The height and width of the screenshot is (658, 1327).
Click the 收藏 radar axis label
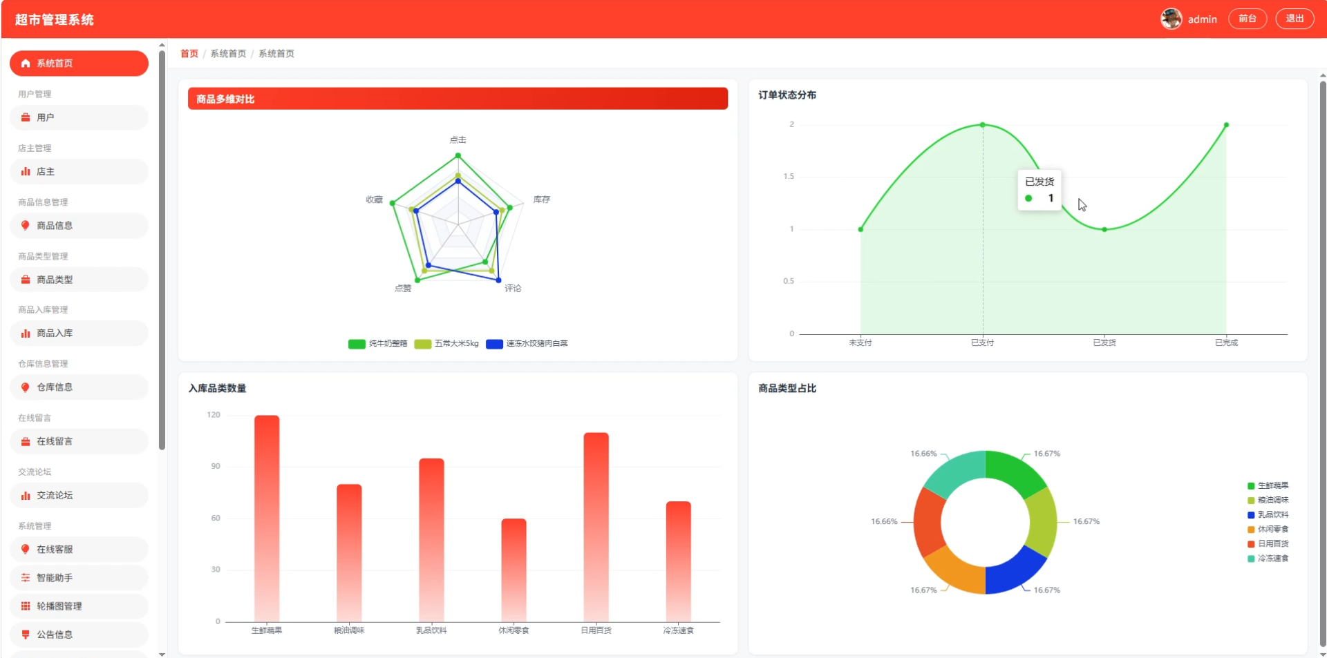[x=374, y=200]
